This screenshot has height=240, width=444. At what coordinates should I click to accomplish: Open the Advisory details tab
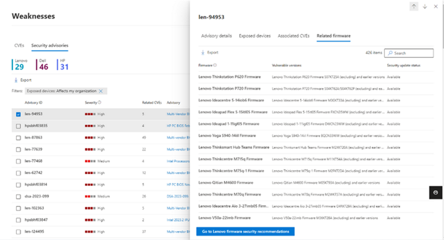[x=216, y=36]
